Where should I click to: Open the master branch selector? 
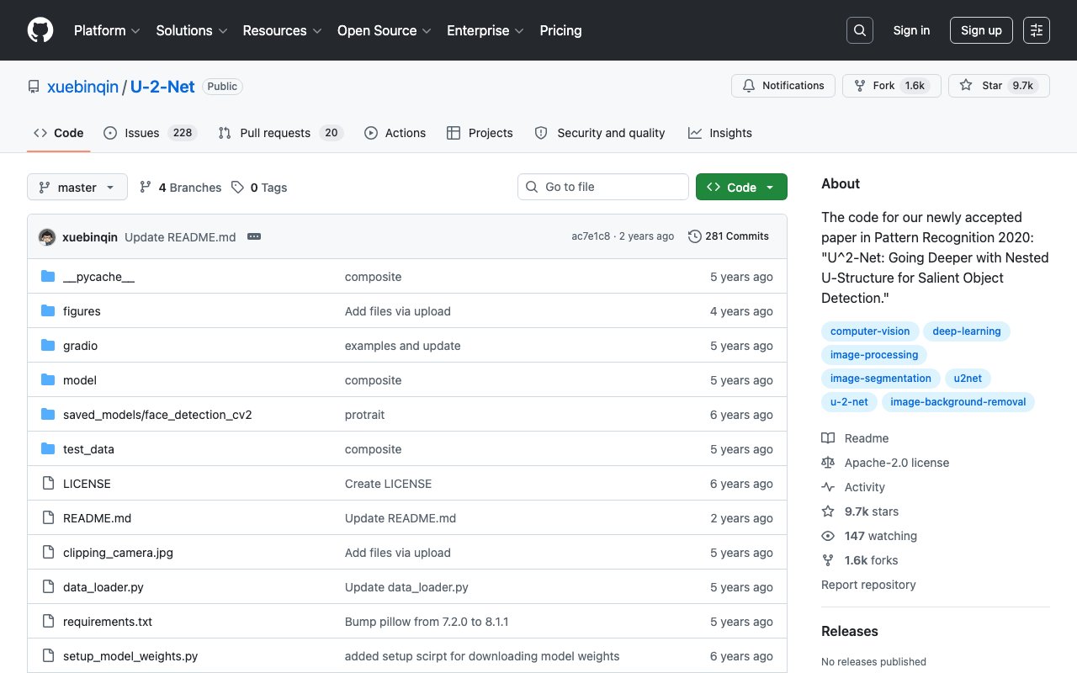pyautogui.click(x=77, y=187)
